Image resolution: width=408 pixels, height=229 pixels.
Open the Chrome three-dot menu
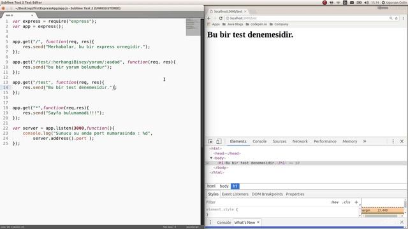point(403,18)
